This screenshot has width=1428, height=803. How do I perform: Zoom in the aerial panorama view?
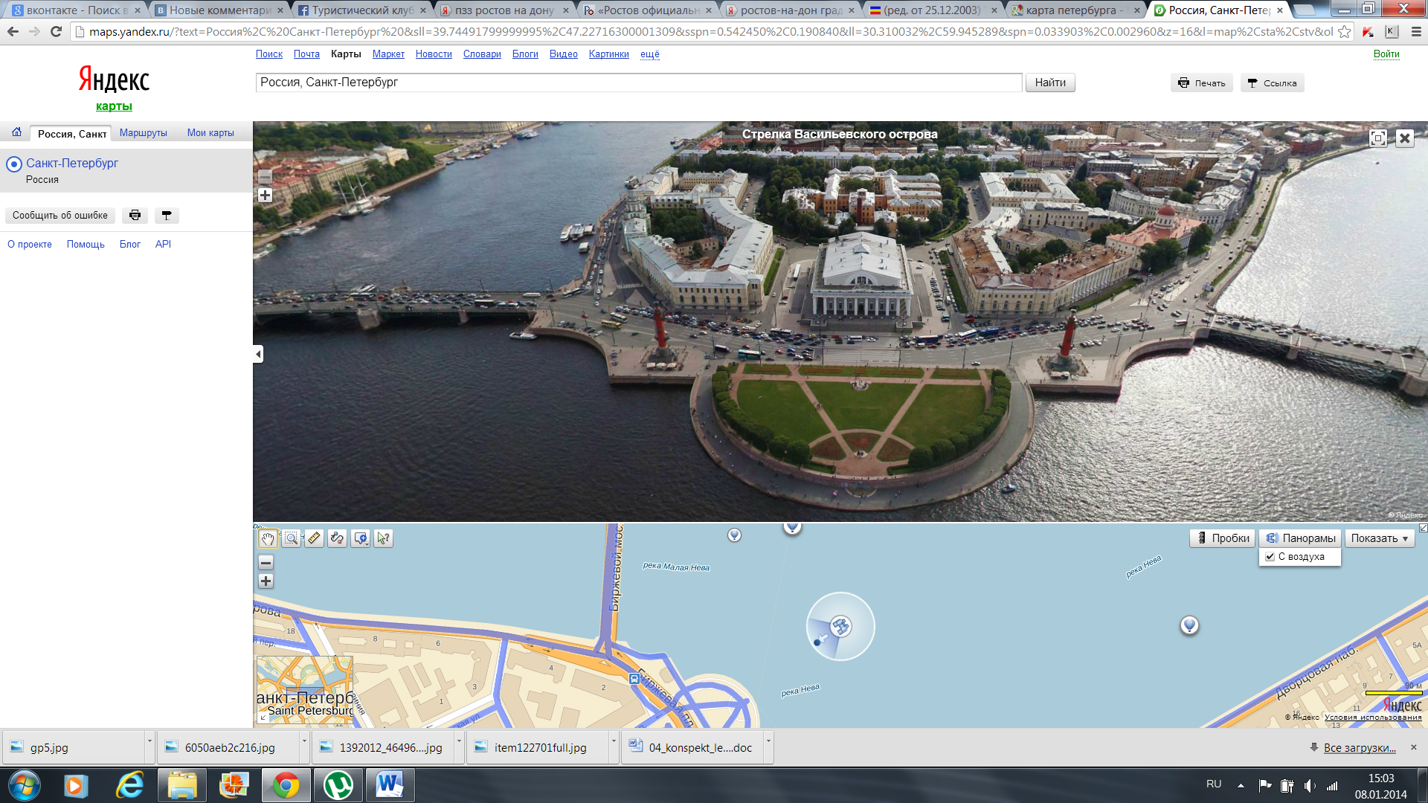(x=265, y=196)
